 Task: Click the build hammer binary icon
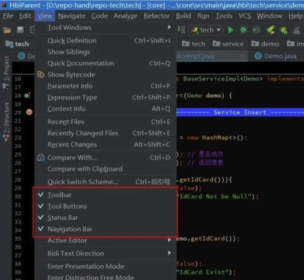click(181, 30)
